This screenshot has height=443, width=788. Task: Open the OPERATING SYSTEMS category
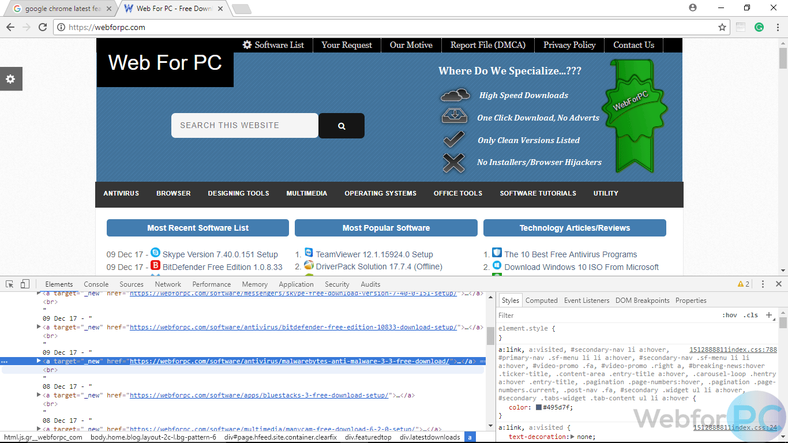point(380,193)
